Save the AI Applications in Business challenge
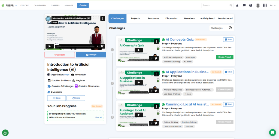279x139 pixels. pyautogui.click(x=228, y=72)
